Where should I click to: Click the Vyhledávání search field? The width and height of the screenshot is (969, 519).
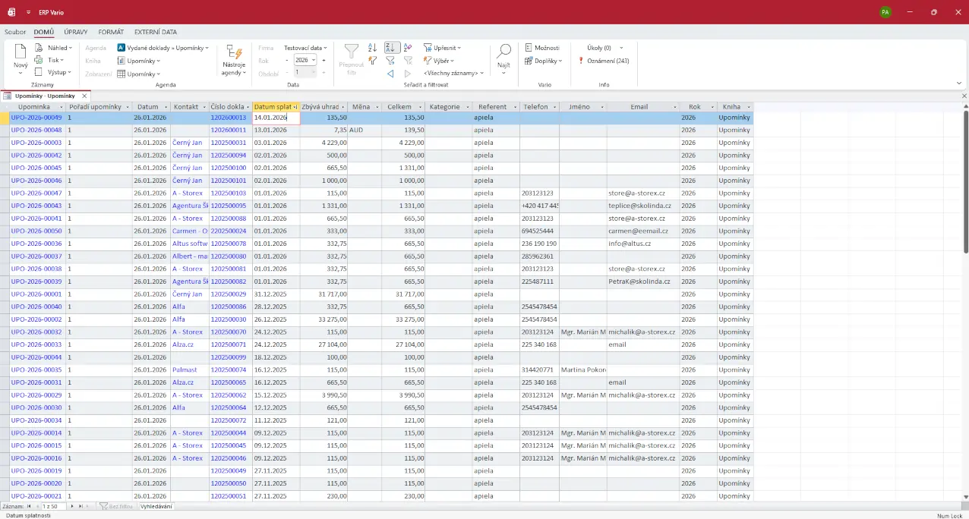(x=156, y=506)
